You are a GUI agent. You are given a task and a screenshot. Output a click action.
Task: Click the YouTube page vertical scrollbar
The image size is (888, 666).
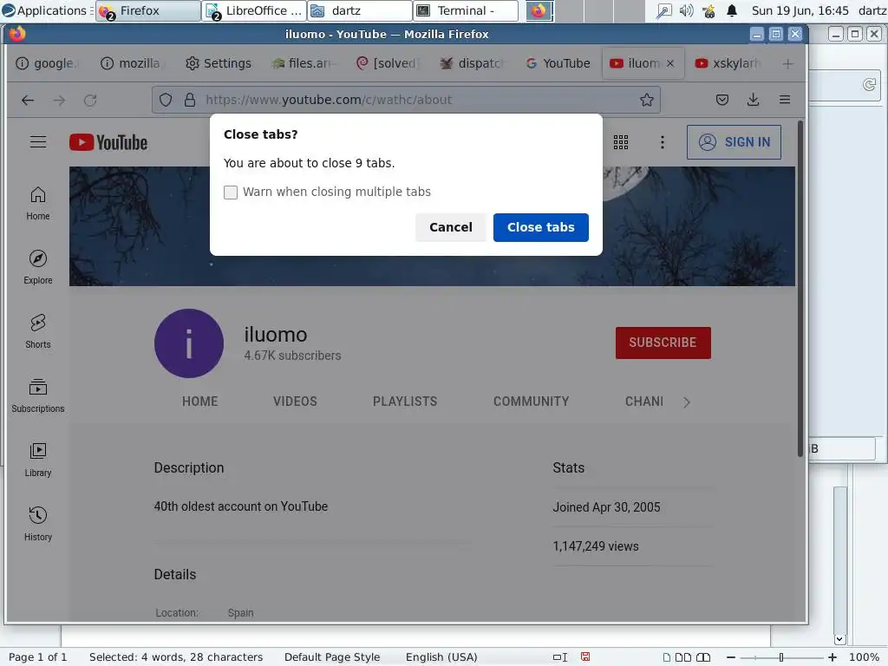(800, 289)
